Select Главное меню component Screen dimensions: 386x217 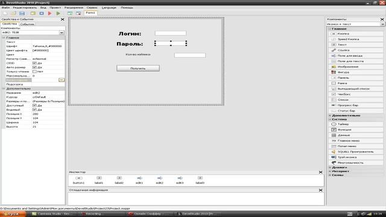point(356,140)
